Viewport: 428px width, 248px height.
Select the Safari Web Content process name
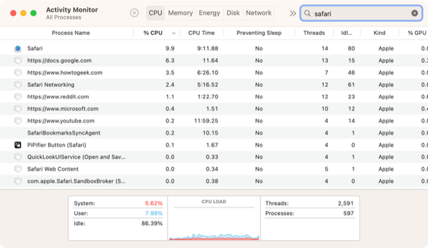point(53,169)
